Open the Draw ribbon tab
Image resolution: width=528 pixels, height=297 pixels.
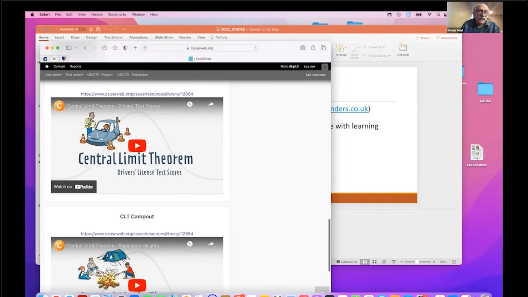coord(75,38)
